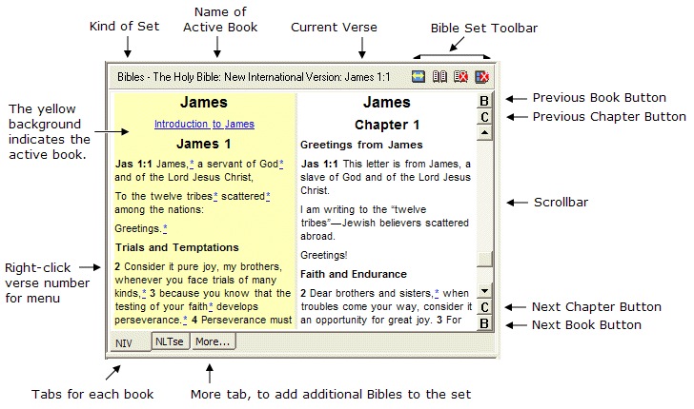Click the two-books icon in Bible Set toolbar
The image size is (694, 409).
(439, 76)
